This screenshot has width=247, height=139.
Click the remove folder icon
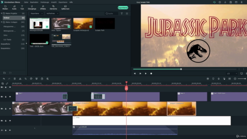tap(10, 73)
